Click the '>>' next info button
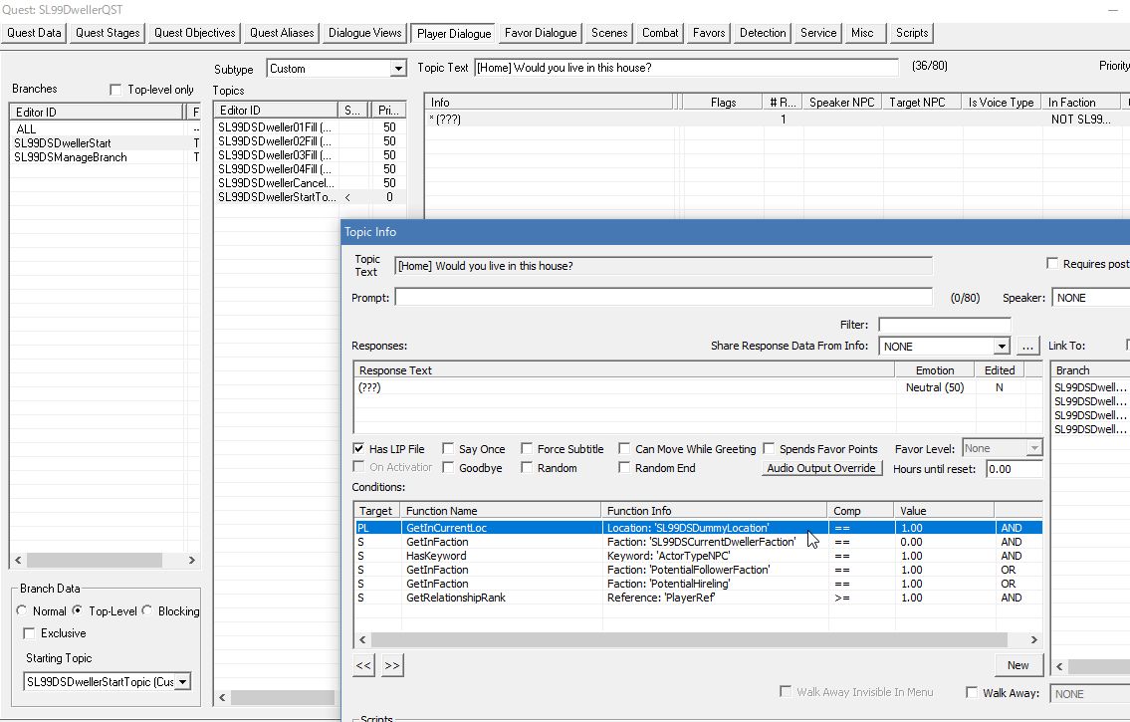 (x=391, y=665)
